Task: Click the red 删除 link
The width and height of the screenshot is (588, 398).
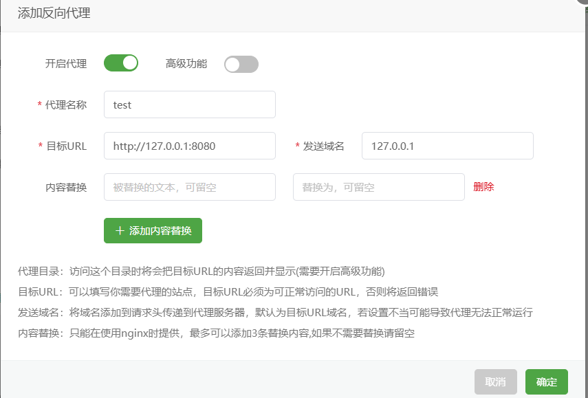Action: tap(483, 187)
